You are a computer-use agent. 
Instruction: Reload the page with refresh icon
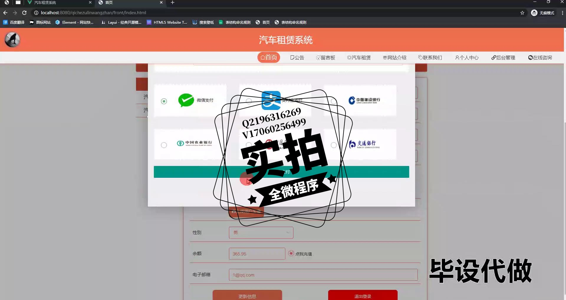click(x=24, y=13)
